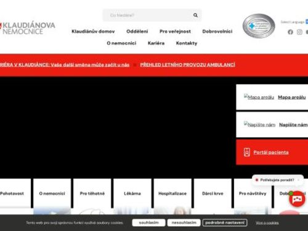Screen dimensions: 308x231
Task: Open the Instagram icon in header
Action: (299, 32)
